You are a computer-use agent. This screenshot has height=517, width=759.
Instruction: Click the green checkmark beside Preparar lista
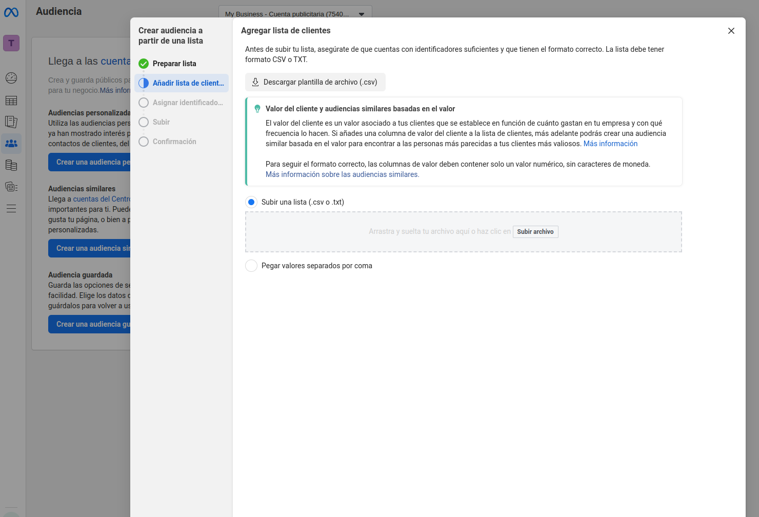pyautogui.click(x=144, y=64)
